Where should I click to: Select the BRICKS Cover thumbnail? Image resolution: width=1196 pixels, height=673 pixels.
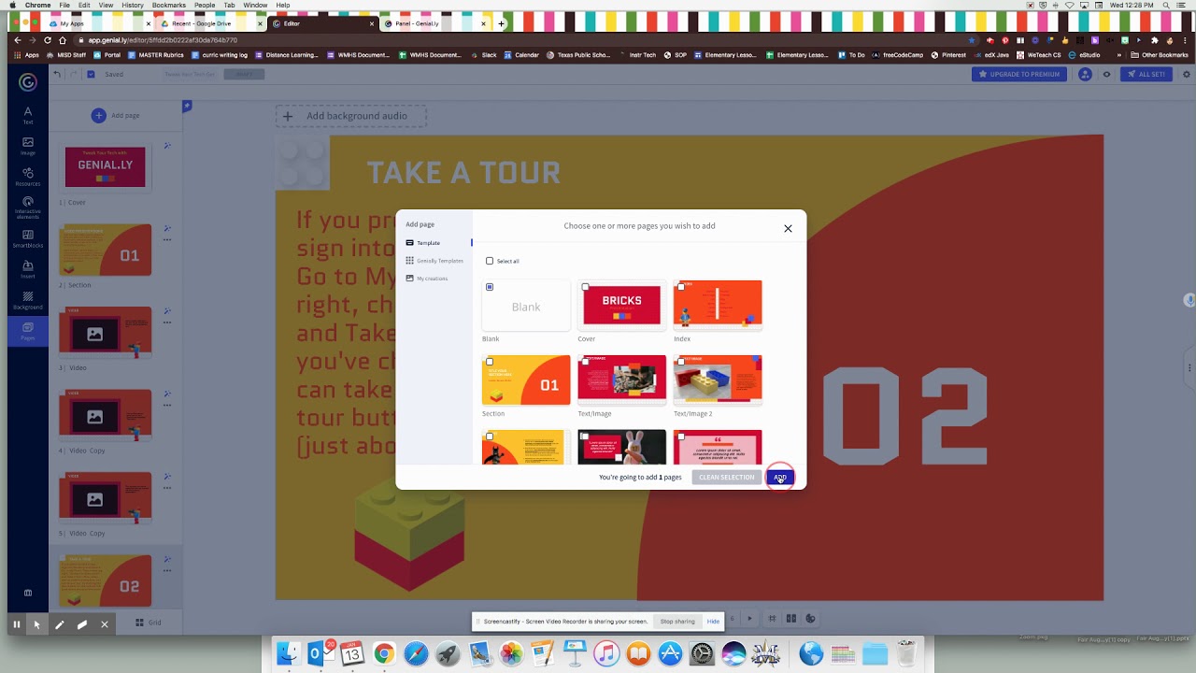[x=622, y=306]
